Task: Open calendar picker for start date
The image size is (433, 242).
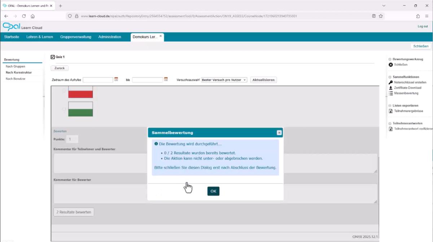Action: click(x=116, y=79)
